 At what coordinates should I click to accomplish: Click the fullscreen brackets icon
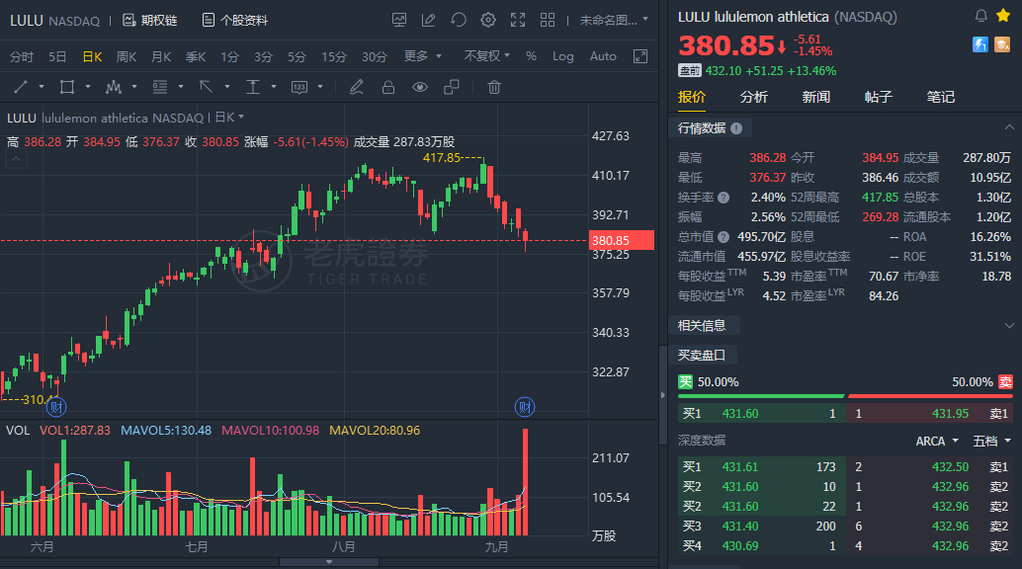tap(518, 20)
